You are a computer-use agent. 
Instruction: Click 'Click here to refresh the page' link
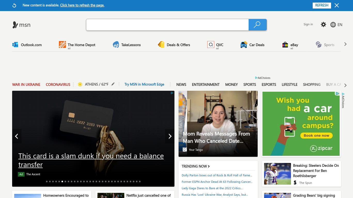[x=82, y=5]
